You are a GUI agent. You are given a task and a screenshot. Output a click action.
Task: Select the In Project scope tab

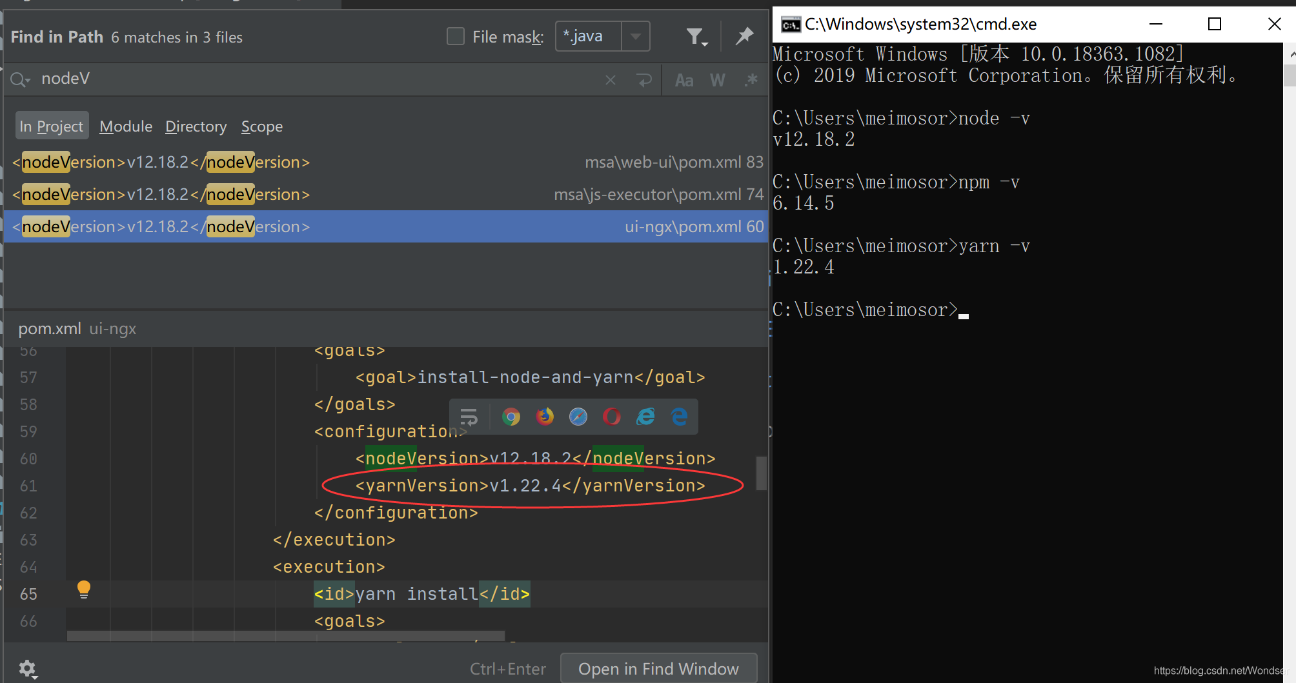52,126
